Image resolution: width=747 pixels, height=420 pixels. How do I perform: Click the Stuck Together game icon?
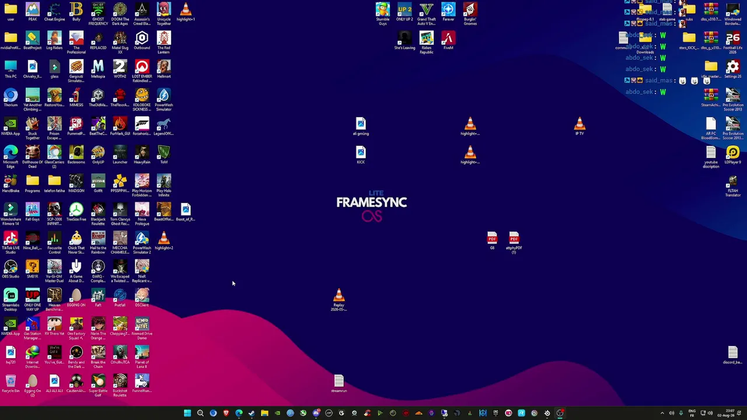tap(32, 128)
